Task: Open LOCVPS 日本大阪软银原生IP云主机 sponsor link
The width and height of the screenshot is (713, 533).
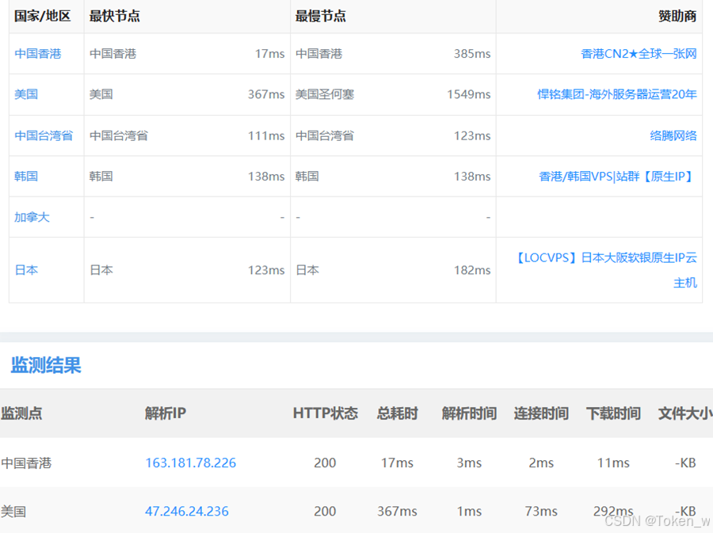Action: tap(606, 270)
